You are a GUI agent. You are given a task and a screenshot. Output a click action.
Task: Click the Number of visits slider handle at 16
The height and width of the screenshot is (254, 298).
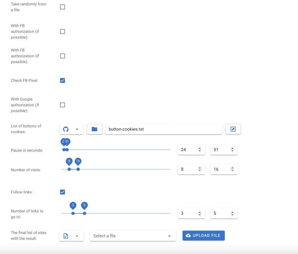click(x=78, y=169)
